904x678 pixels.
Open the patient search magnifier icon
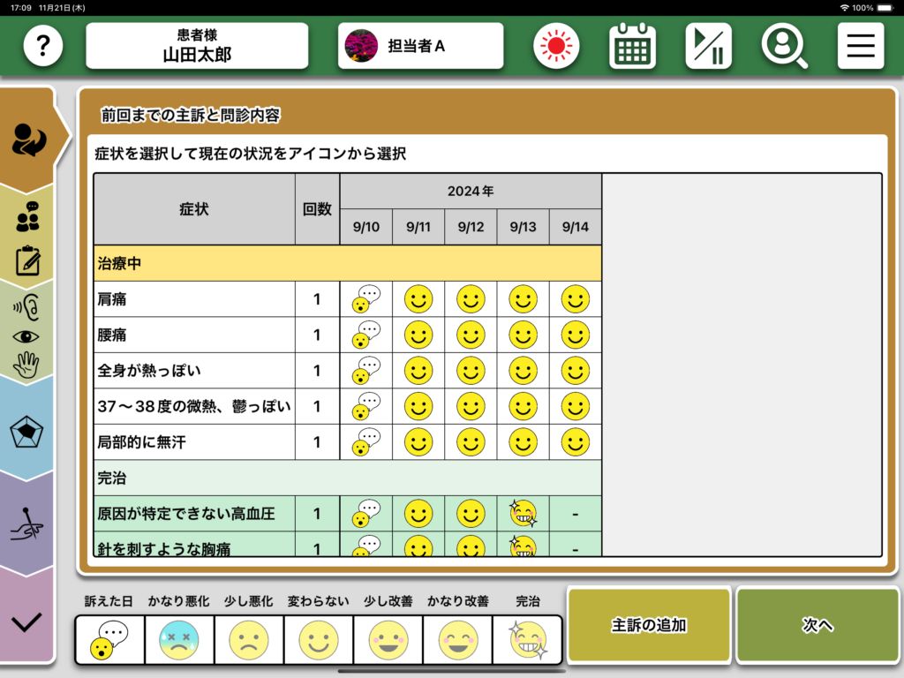pyautogui.click(x=784, y=46)
